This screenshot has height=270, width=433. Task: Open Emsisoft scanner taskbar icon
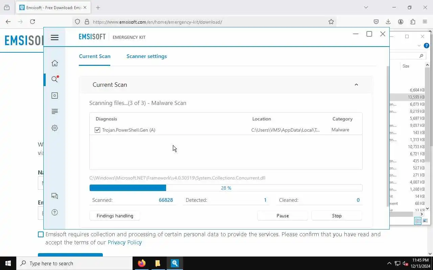(175, 263)
